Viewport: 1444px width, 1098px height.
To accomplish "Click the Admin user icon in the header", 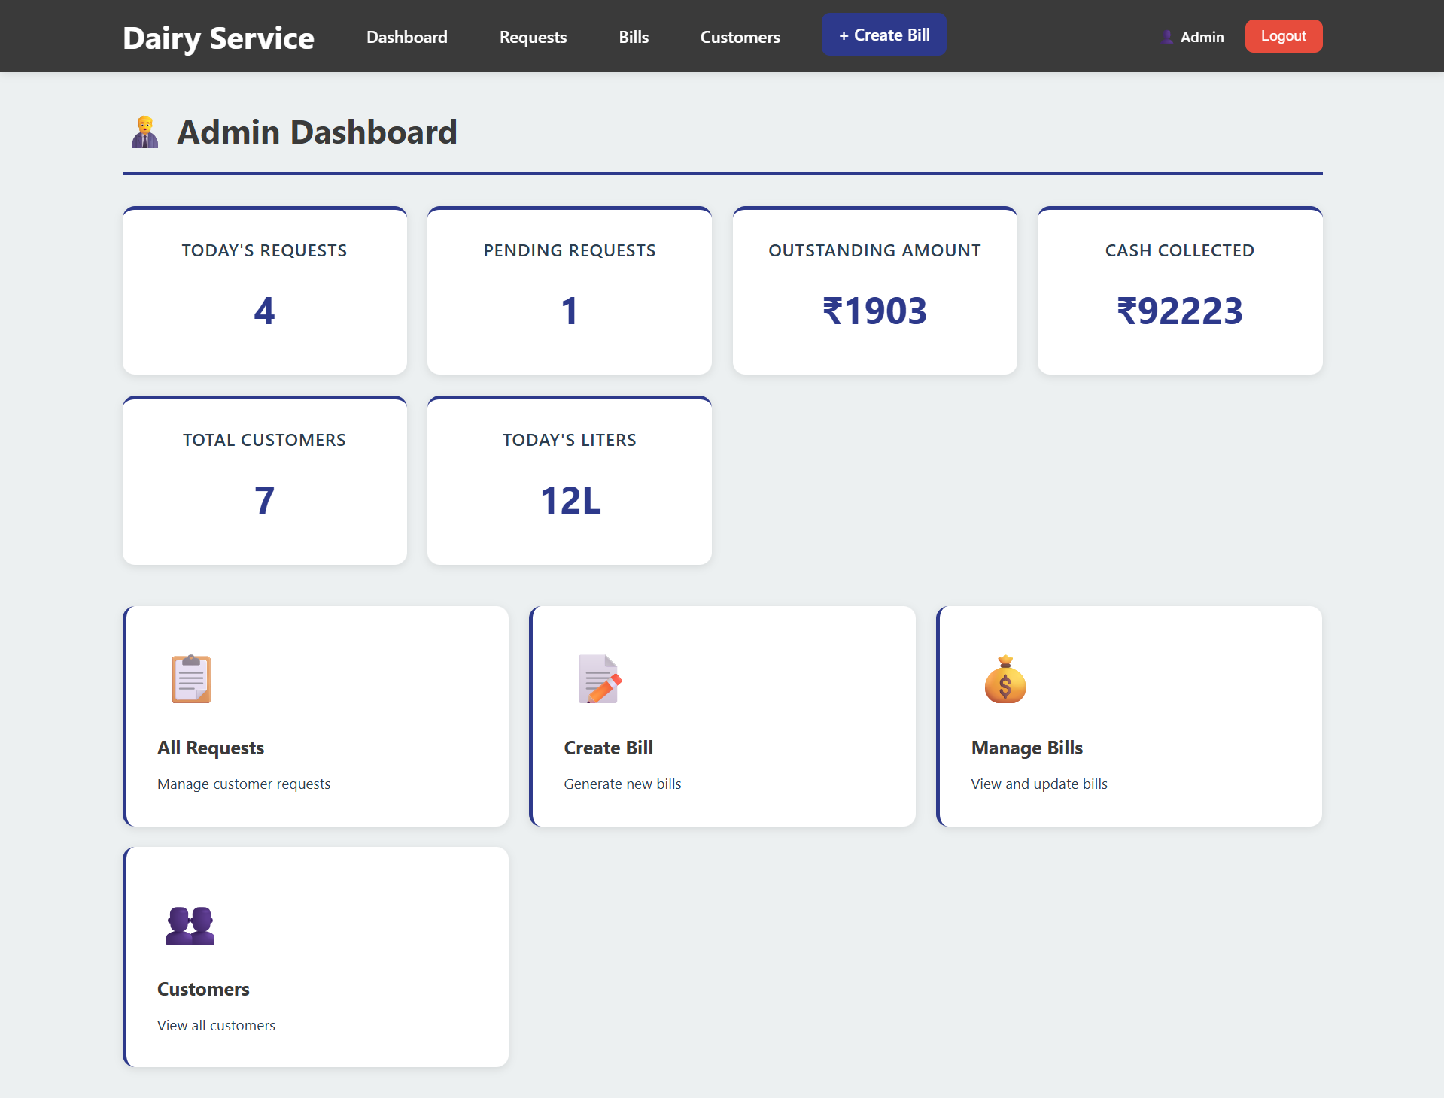I will tap(1167, 36).
